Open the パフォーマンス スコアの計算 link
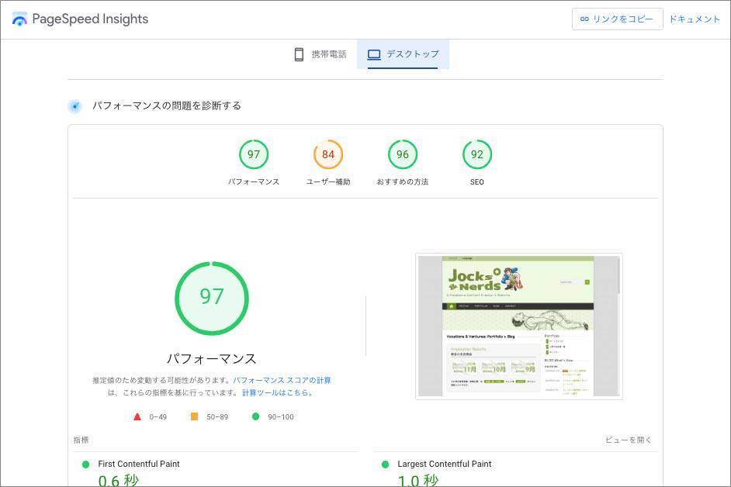 tap(282, 380)
